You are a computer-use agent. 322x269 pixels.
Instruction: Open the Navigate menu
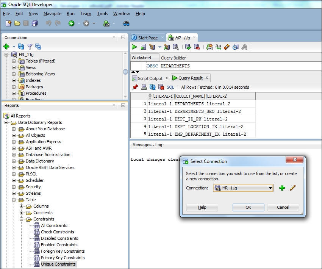click(52, 14)
